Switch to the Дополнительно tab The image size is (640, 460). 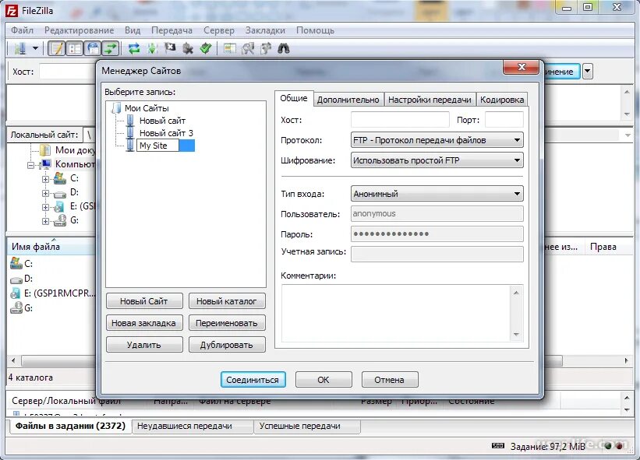348,100
